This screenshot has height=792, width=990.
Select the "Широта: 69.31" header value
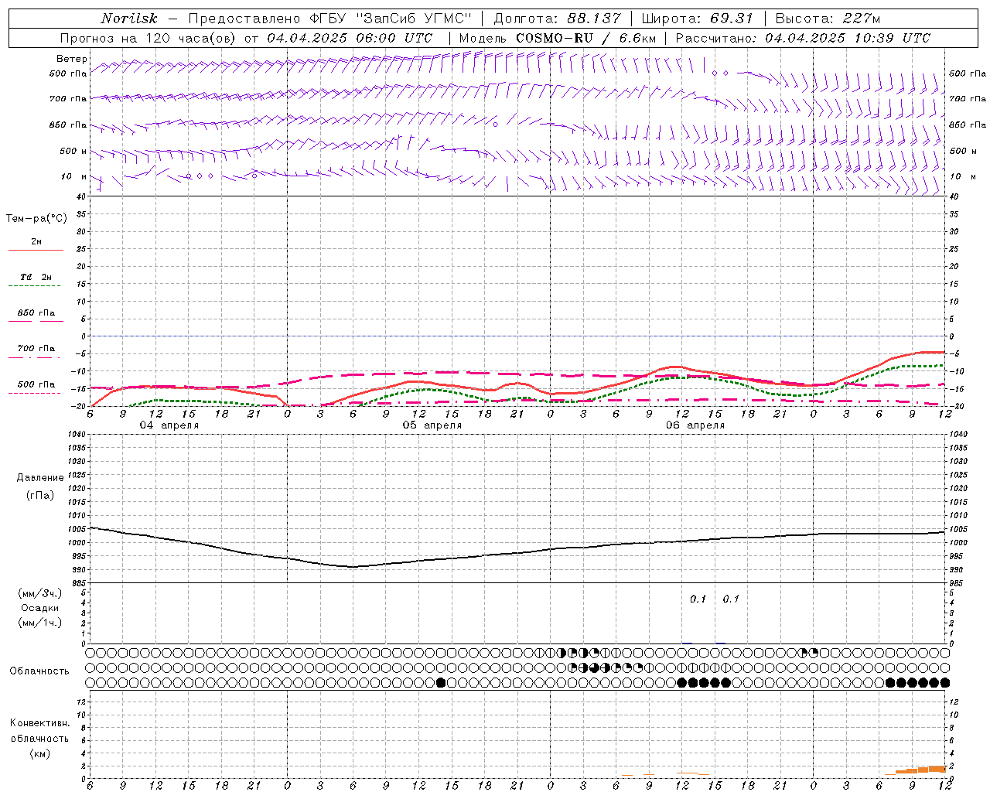pos(697,19)
